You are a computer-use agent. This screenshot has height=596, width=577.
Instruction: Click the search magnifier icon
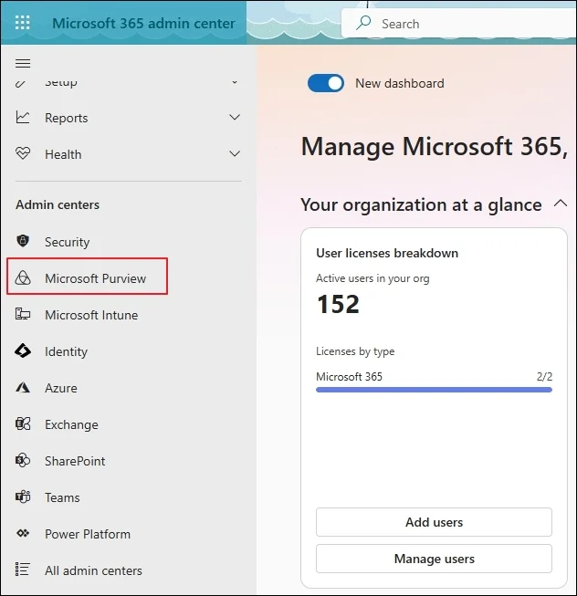pos(363,23)
